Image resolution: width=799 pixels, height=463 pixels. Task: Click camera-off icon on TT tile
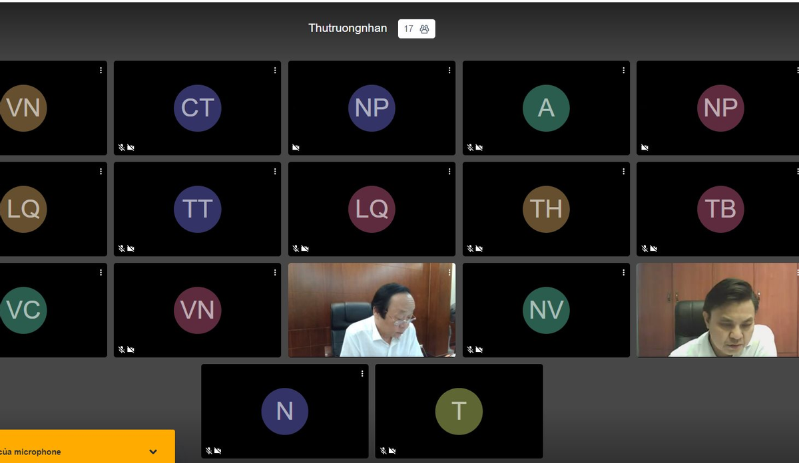131,249
